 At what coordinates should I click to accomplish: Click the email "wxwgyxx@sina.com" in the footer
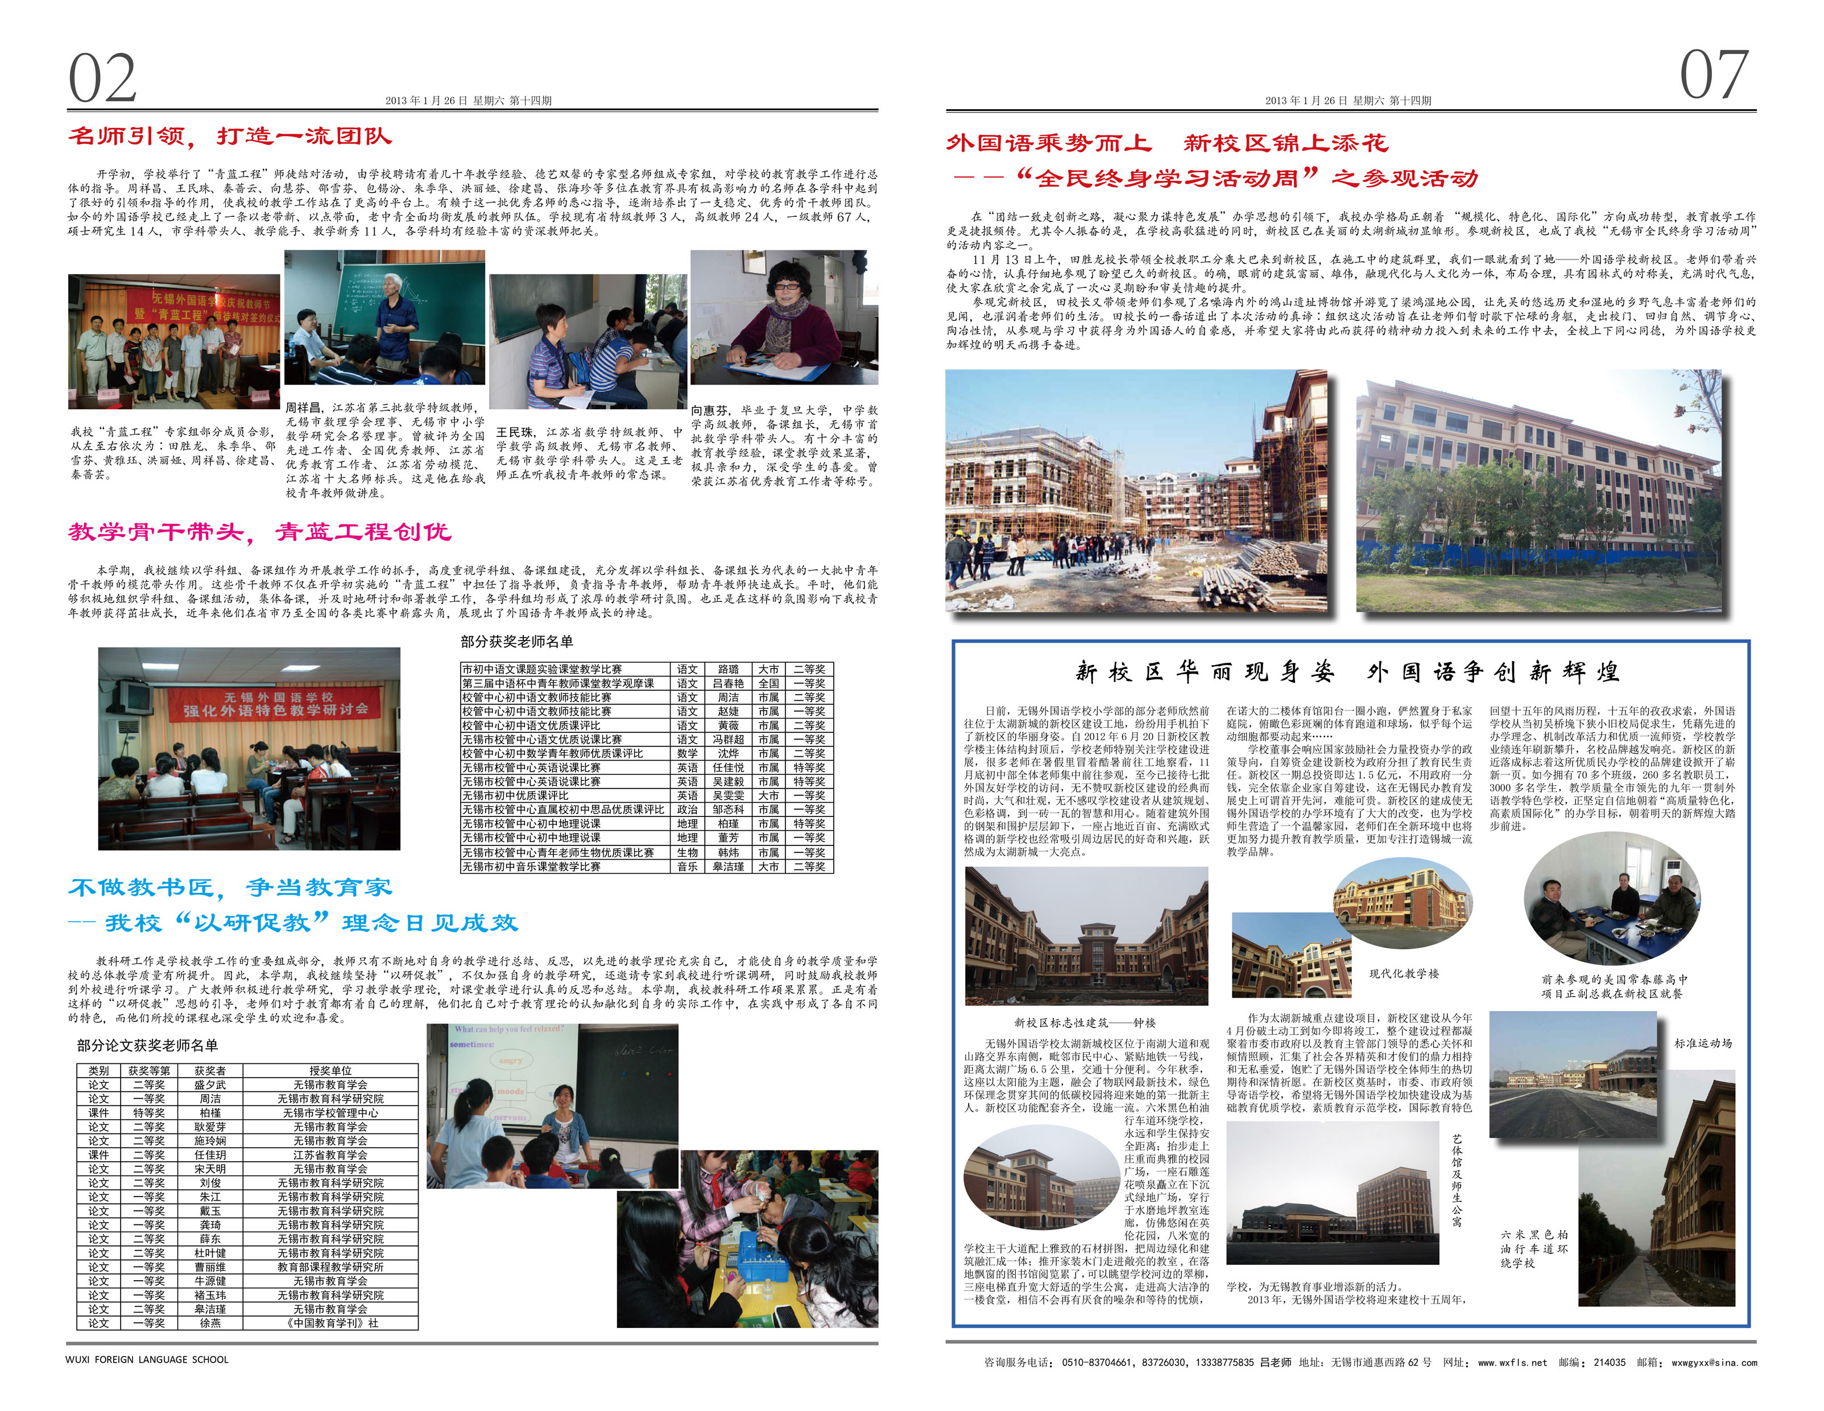[1714, 1363]
